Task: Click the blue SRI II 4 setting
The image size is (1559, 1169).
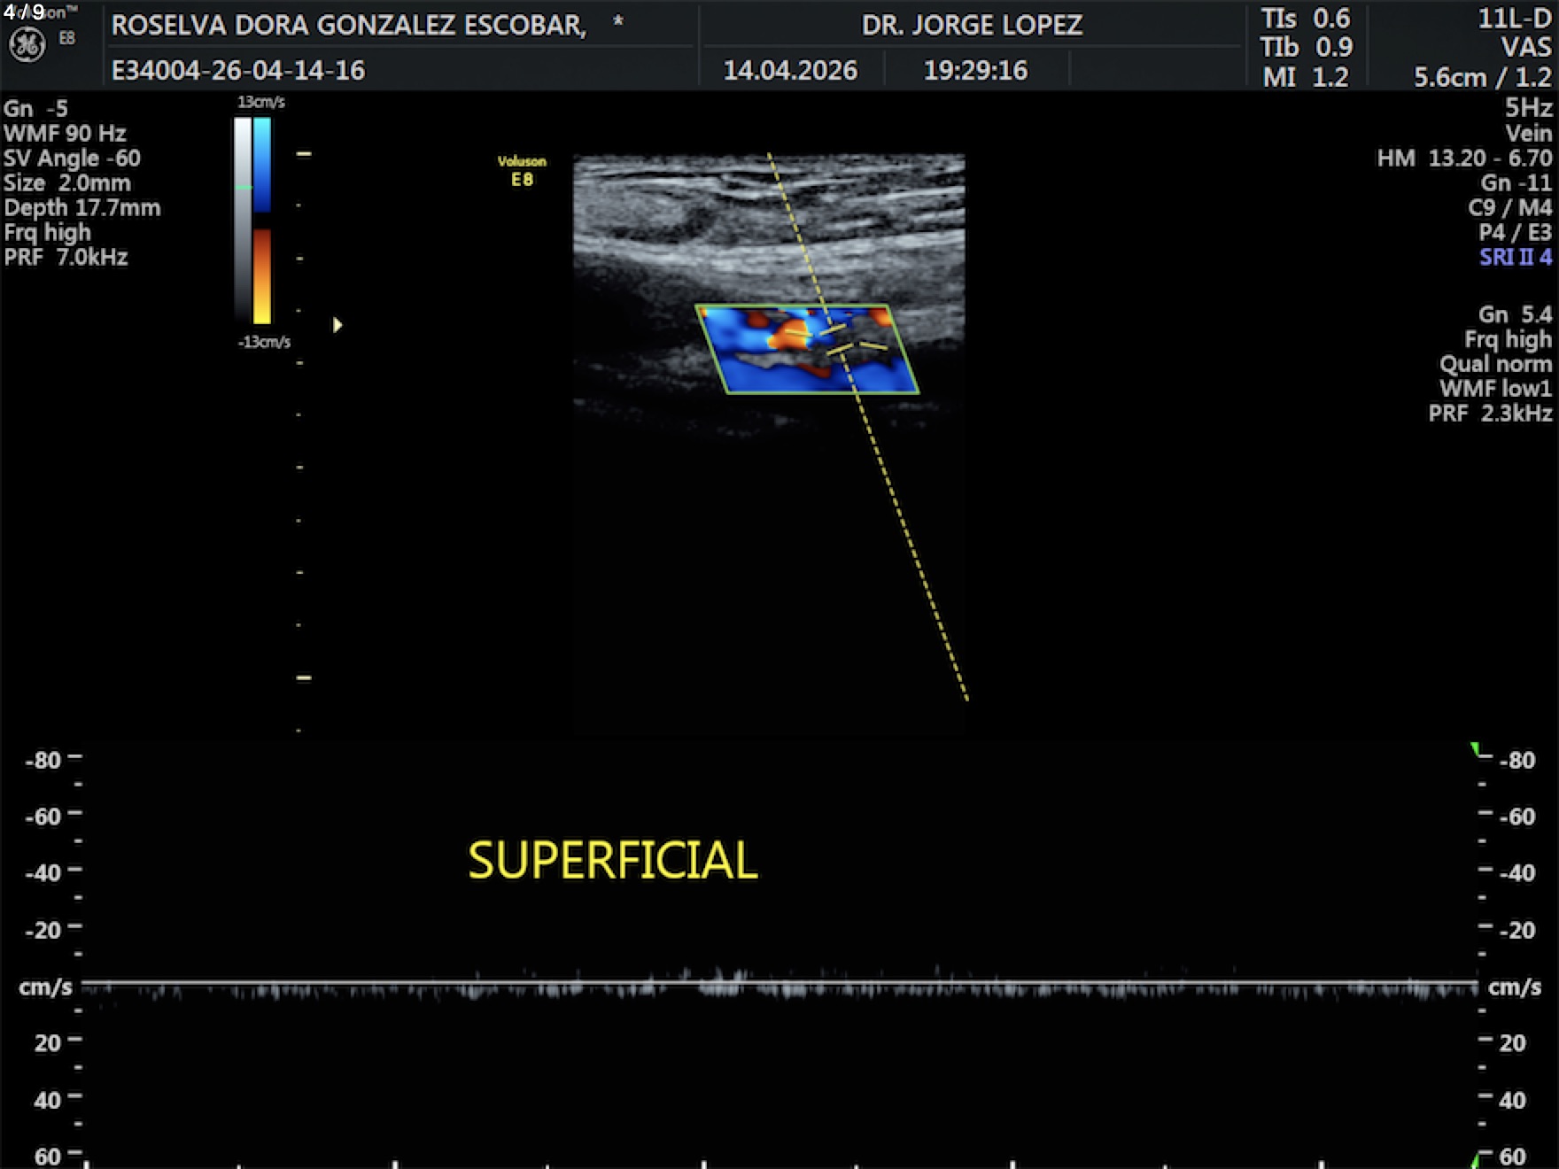Action: coord(1515,258)
